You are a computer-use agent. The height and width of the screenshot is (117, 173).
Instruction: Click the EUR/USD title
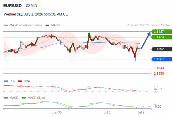(13, 6)
